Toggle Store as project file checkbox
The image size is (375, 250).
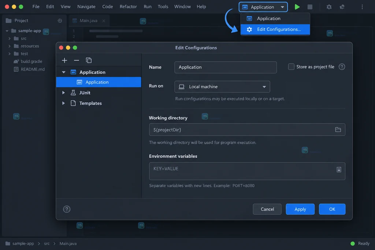point(291,67)
